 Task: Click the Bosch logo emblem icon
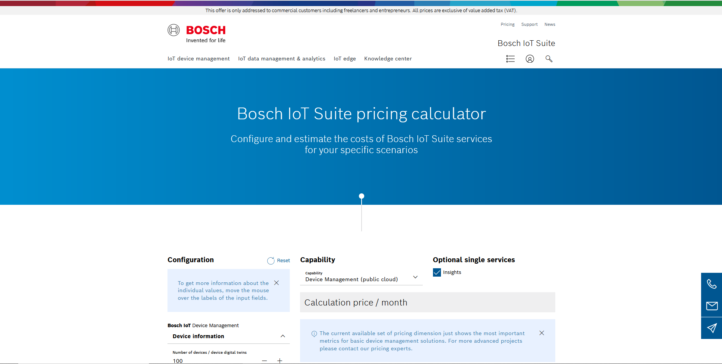pyautogui.click(x=174, y=30)
